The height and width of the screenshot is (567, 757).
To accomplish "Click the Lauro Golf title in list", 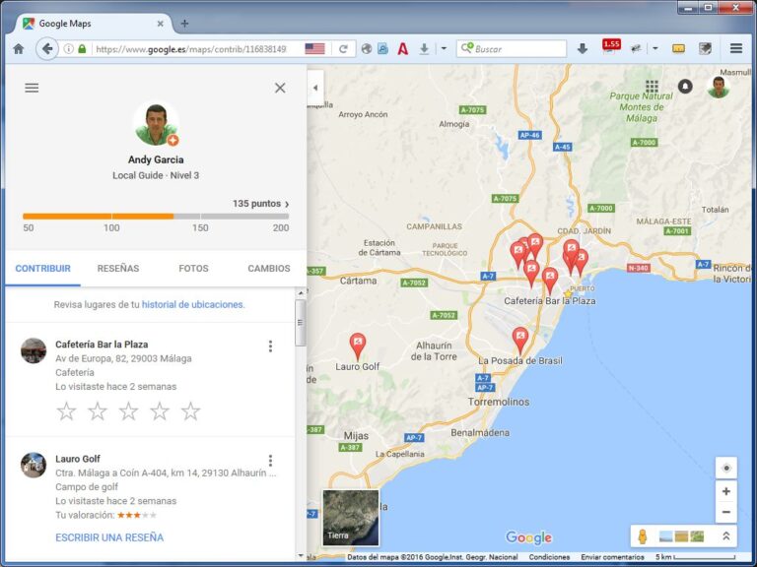I will (x=78, y=459).
